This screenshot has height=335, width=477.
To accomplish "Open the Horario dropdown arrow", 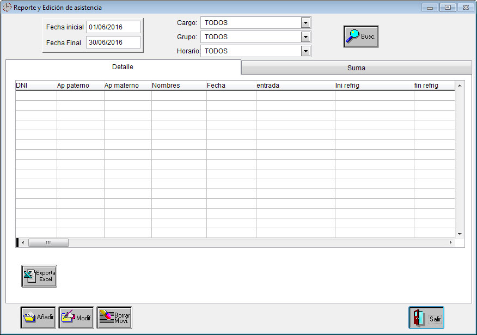I will [x=305, y=51].
